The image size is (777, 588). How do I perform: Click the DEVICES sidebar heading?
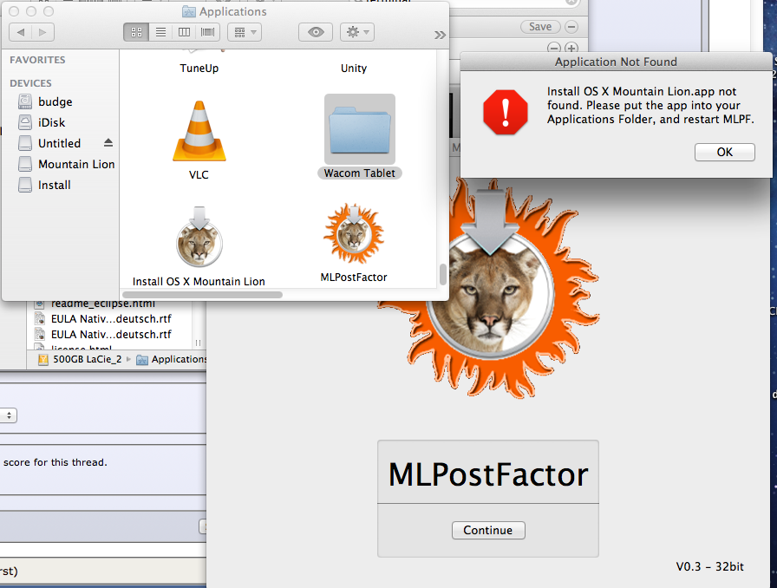[x=30, y=83]
